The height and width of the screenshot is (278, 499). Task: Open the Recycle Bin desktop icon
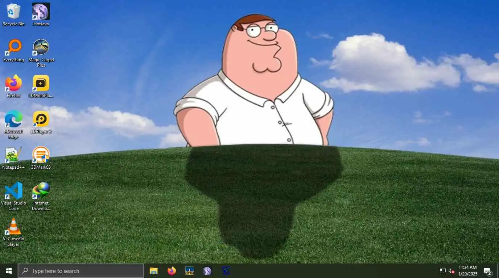pyautogui.click(x=13, y=14)
